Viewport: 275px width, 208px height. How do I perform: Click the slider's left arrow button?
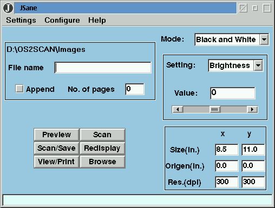coord(178,110)
